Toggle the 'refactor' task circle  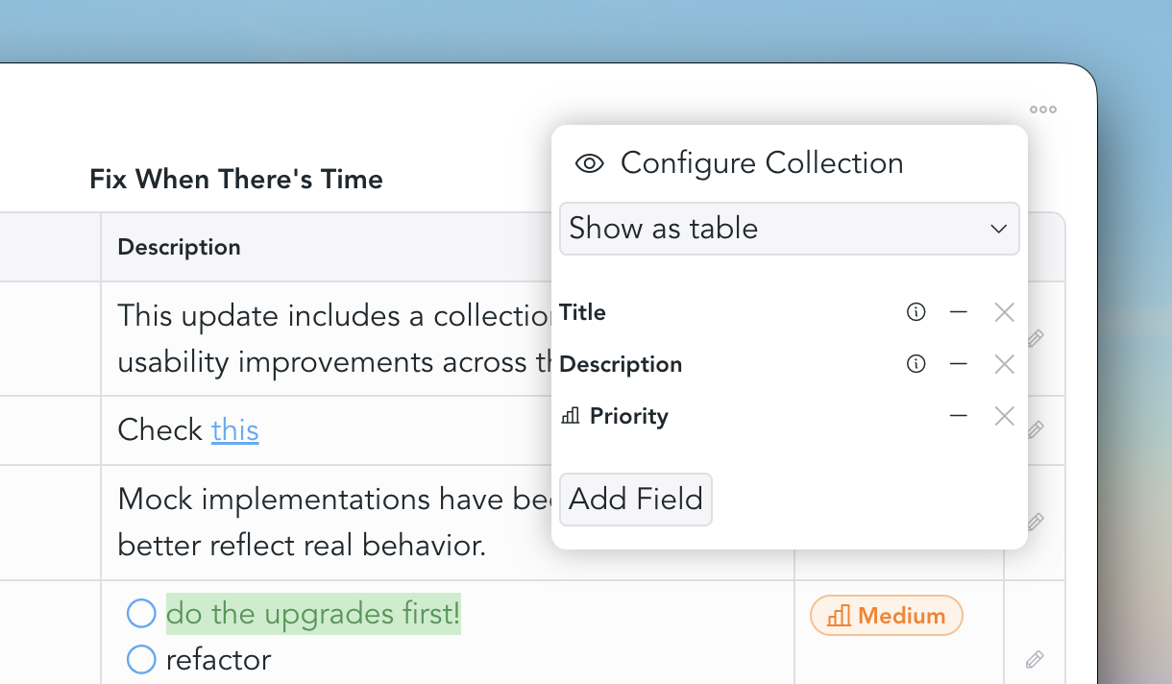coord(141,659)
